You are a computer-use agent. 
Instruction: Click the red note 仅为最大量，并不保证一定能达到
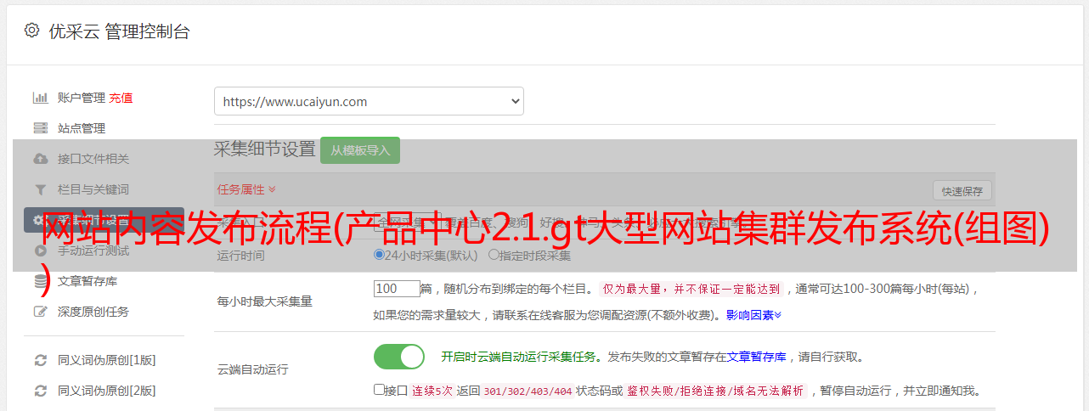pos(691,289)
